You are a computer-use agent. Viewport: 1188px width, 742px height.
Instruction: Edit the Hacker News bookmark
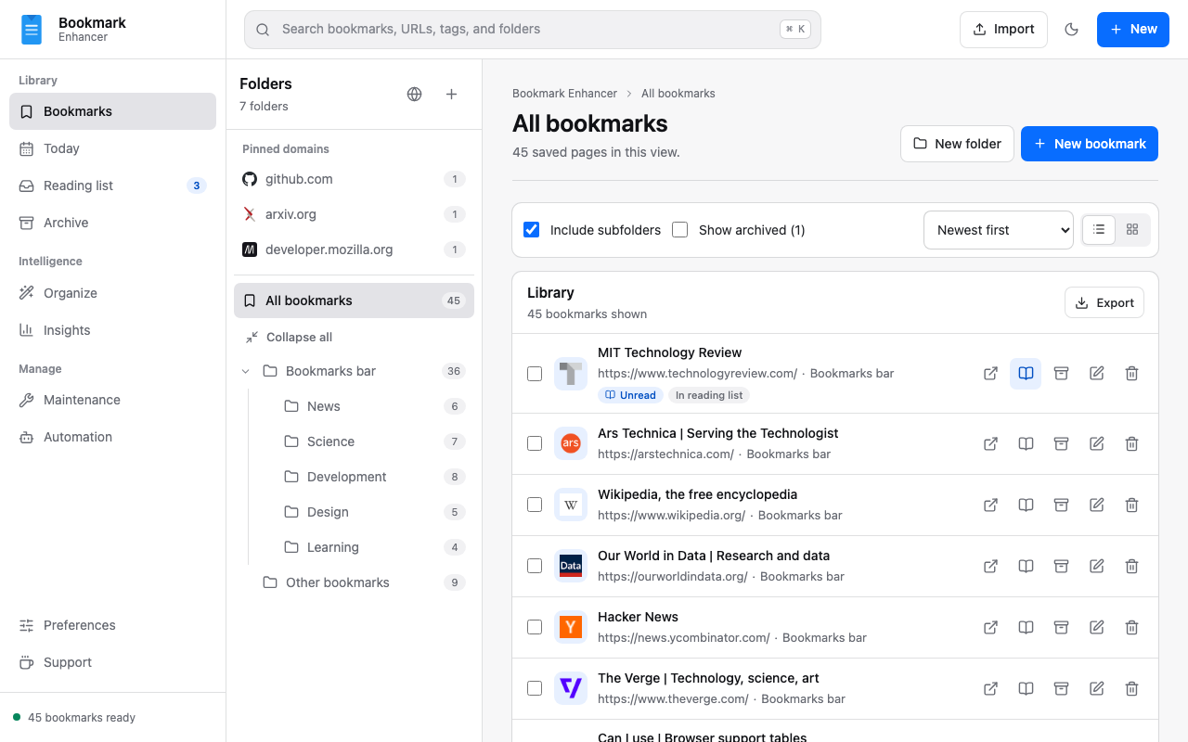pyautogui.click(x=1096, y=627)
